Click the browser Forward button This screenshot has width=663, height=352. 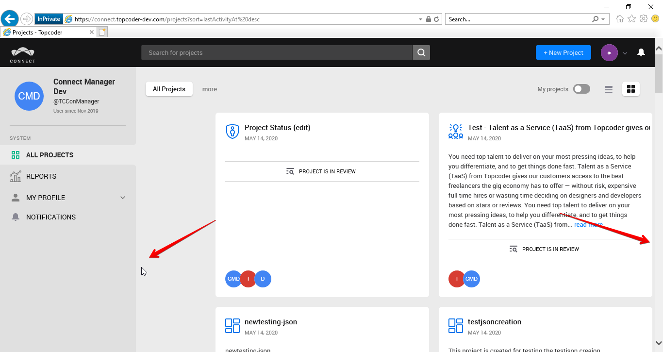(26, 19)
